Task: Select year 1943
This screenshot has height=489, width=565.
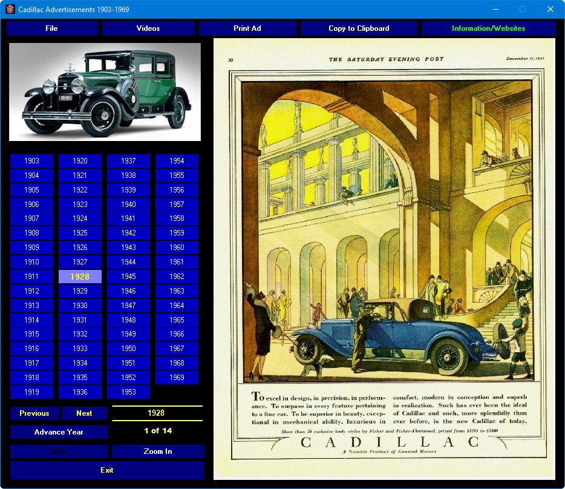Action: pos(128,248)
